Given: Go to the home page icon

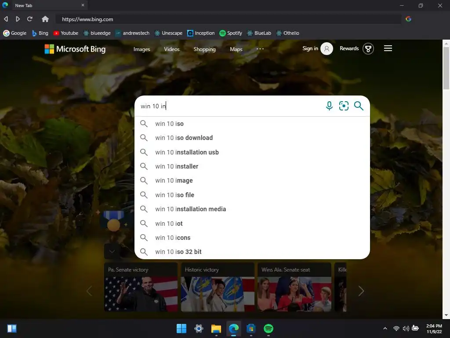Looking at the screenshot, I should pyautogui.click(x=45, y=19).
